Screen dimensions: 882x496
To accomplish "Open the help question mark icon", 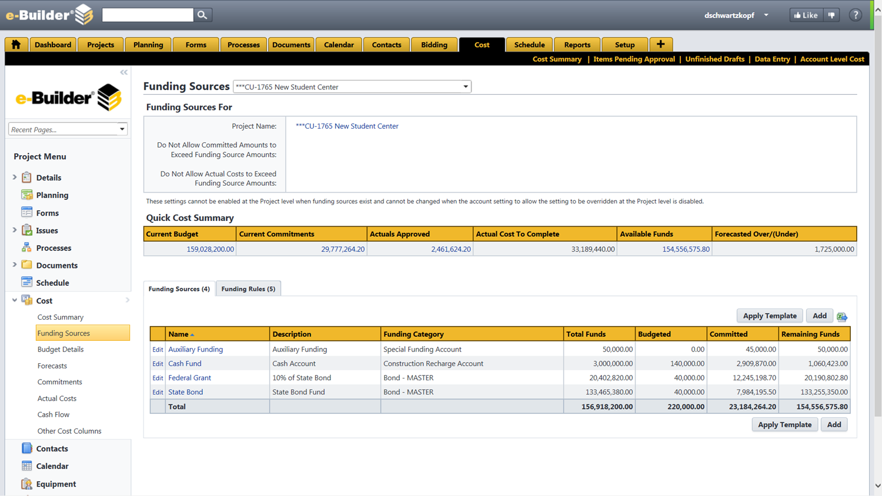I will coord(856,15).
